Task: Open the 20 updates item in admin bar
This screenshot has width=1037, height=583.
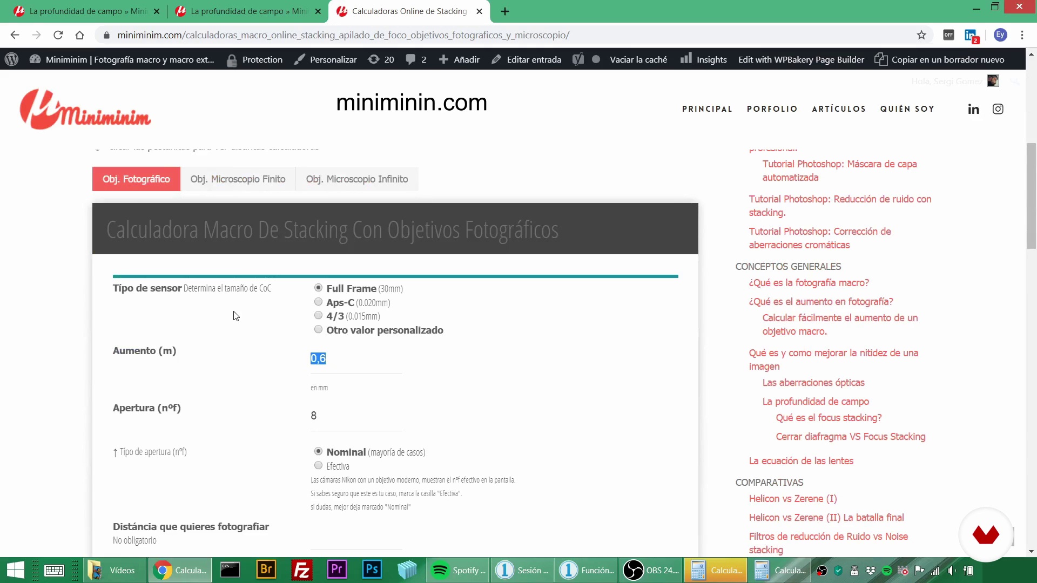Action: click(381, 59)
